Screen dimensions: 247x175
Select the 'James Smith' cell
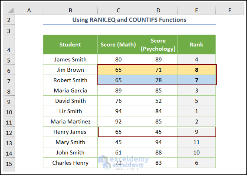[x=70, y=59]
